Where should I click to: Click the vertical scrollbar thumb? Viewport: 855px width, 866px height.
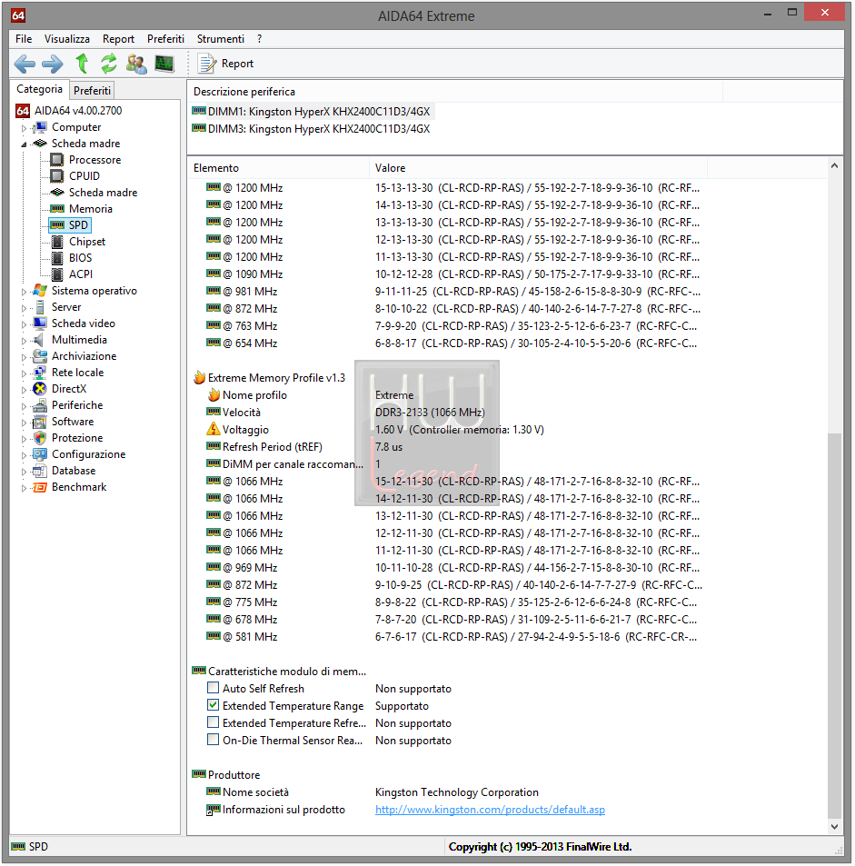pos(835,626)
